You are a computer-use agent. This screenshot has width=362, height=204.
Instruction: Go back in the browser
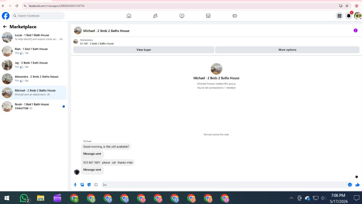pyautogui.click(x=3, y=6)
